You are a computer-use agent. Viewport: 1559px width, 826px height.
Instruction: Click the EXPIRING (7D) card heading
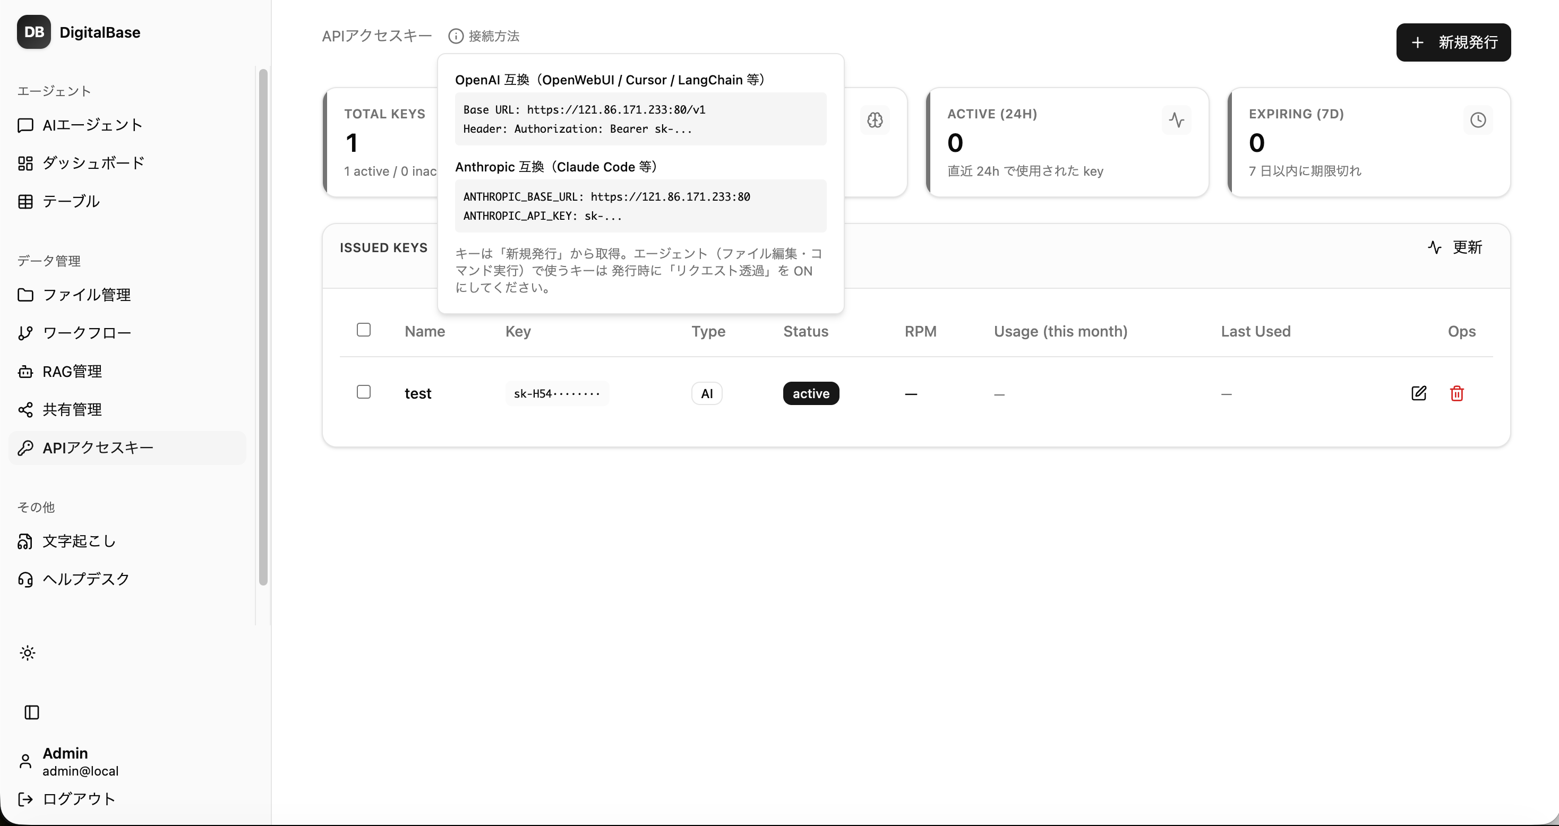pyautogui.click(x=1296, y=114)
